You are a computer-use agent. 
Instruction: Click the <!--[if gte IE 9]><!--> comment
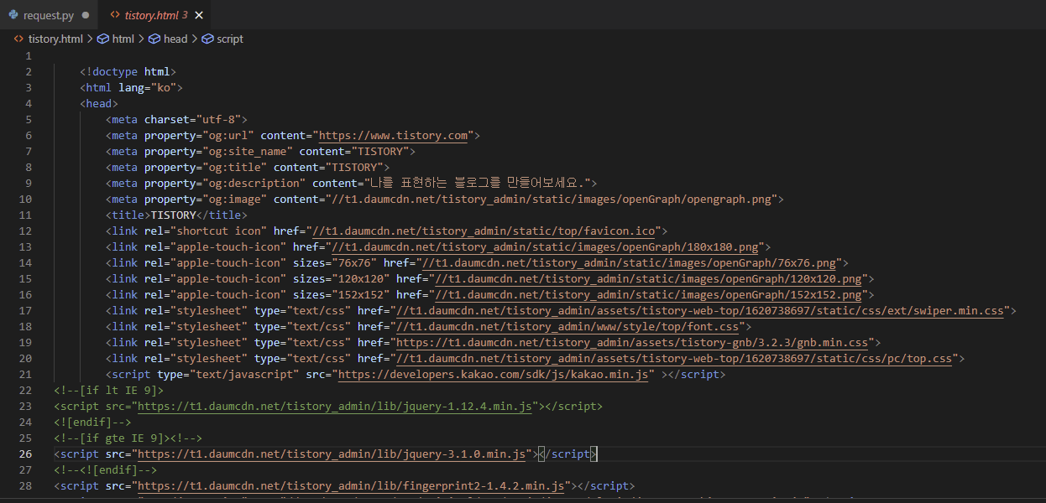128,438
